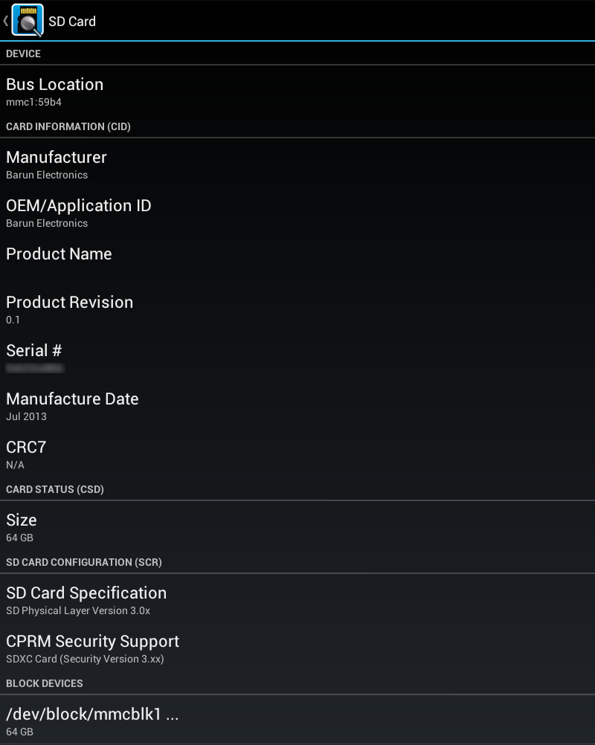Click the CARD STATUS (CSD) header
This screenshot has height=745, width=595.
click(x=54, y=489)
